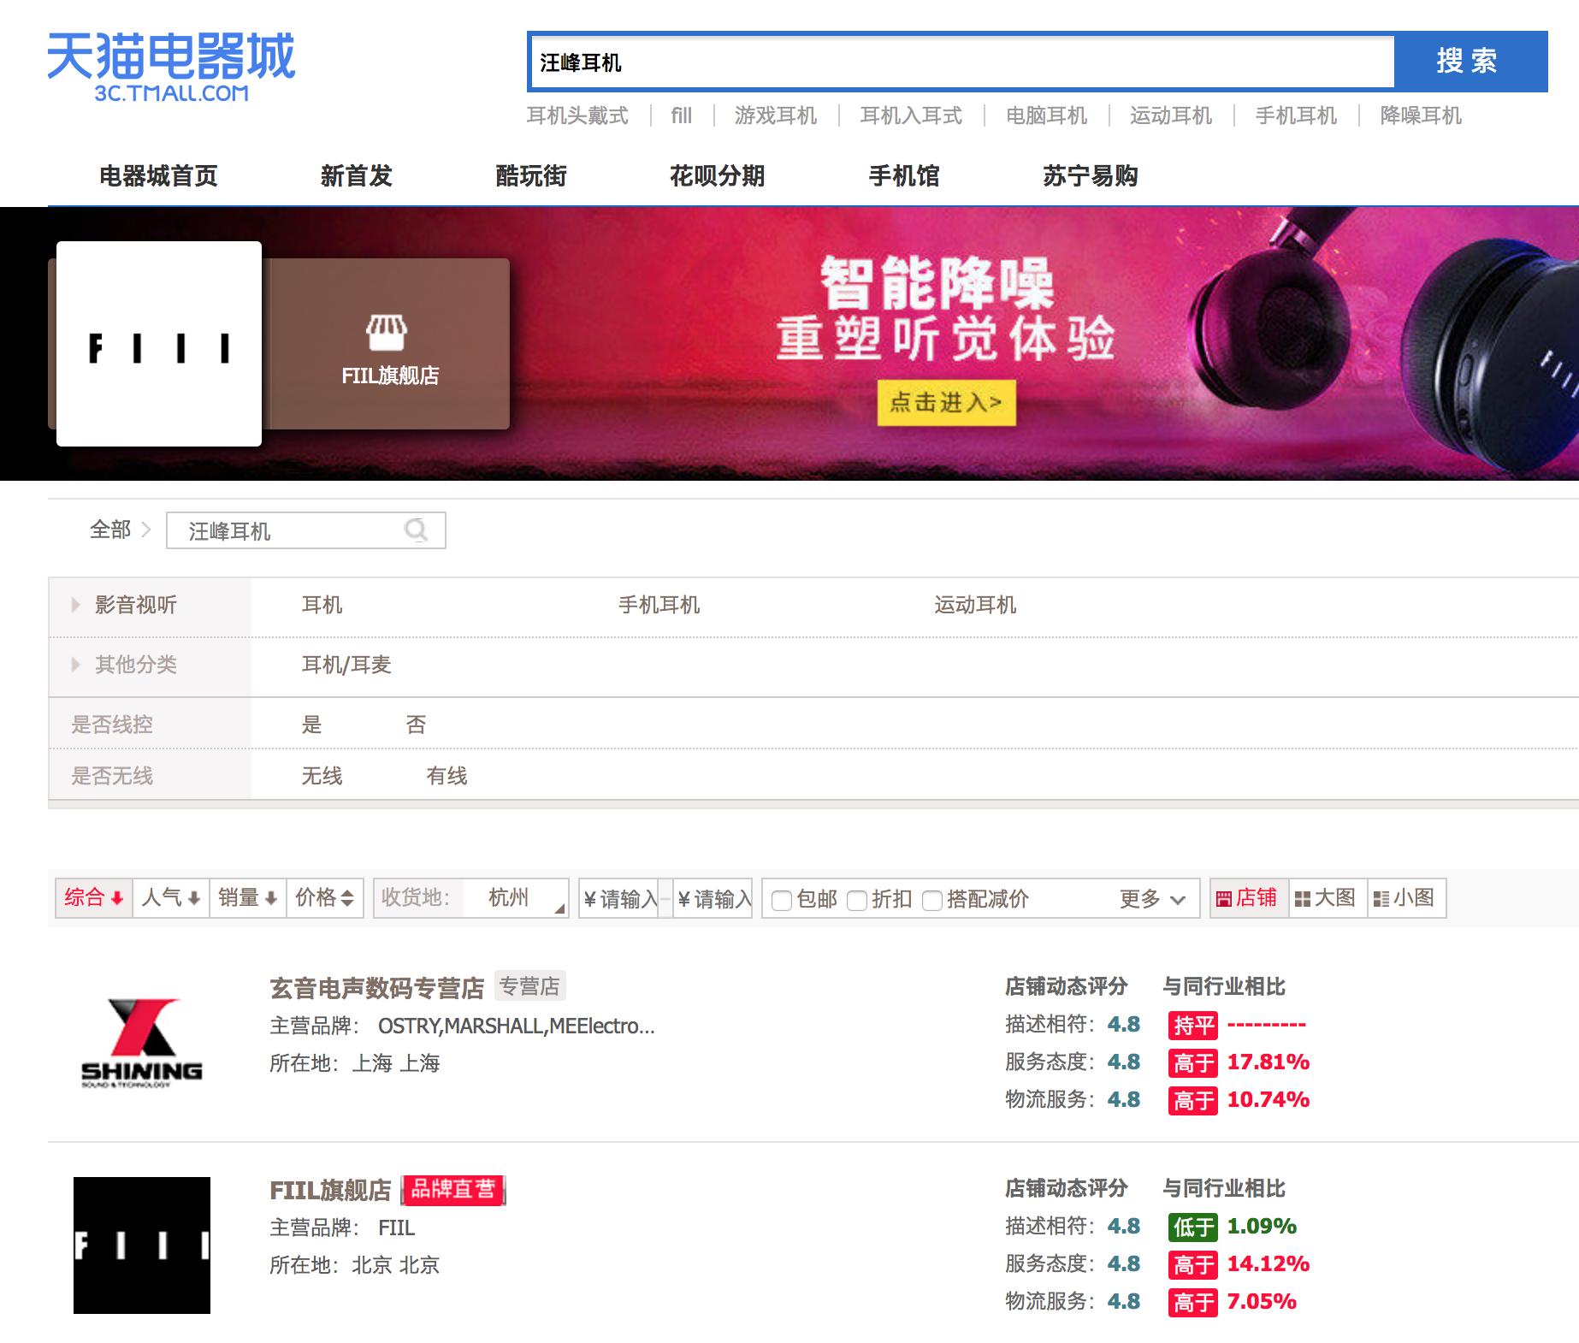This screenshot has height=1343, width=1579.
Task: Select 无线 for 是否无线
Action: coord(322,777)
